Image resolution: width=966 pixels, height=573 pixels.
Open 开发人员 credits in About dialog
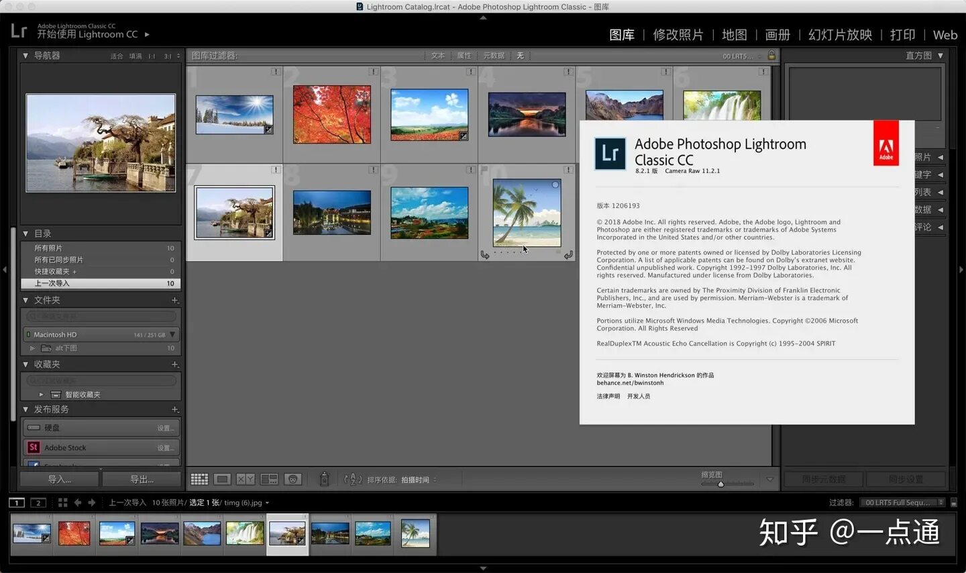[x=639, y=397]
